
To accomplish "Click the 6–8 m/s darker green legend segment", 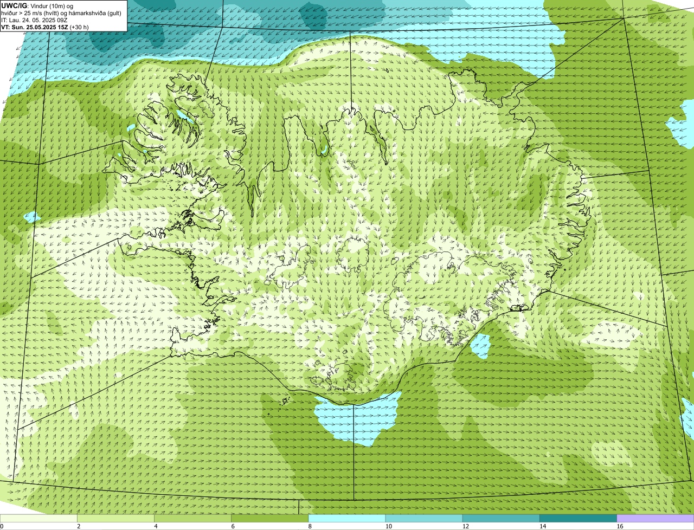I will tap(270, 518).
